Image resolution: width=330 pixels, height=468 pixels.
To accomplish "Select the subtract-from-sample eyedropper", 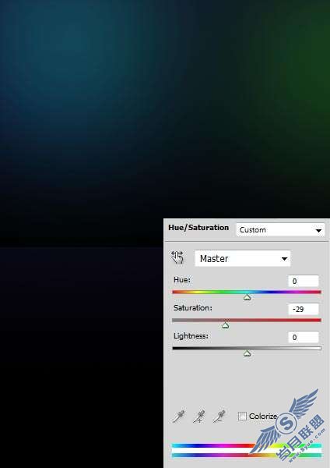I will (219, 416).
